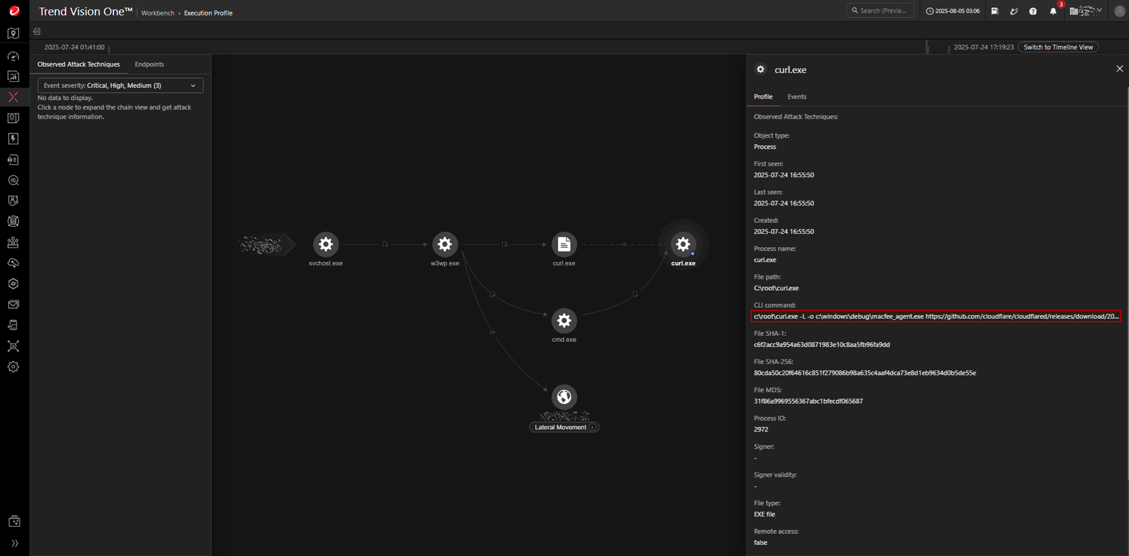Select the curl.exe file node
The width and height of the screenshot is (1129, 556).
[x=564, y=244]
